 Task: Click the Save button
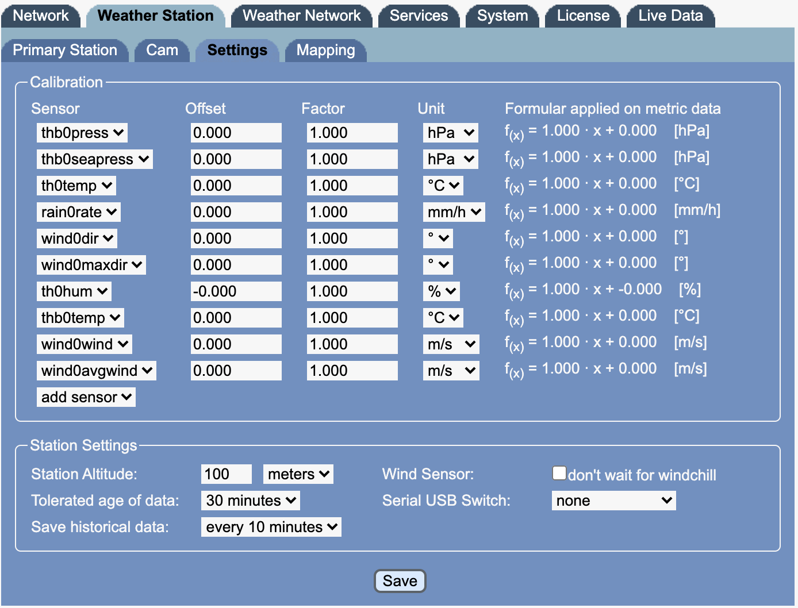(x=400, y=581)
